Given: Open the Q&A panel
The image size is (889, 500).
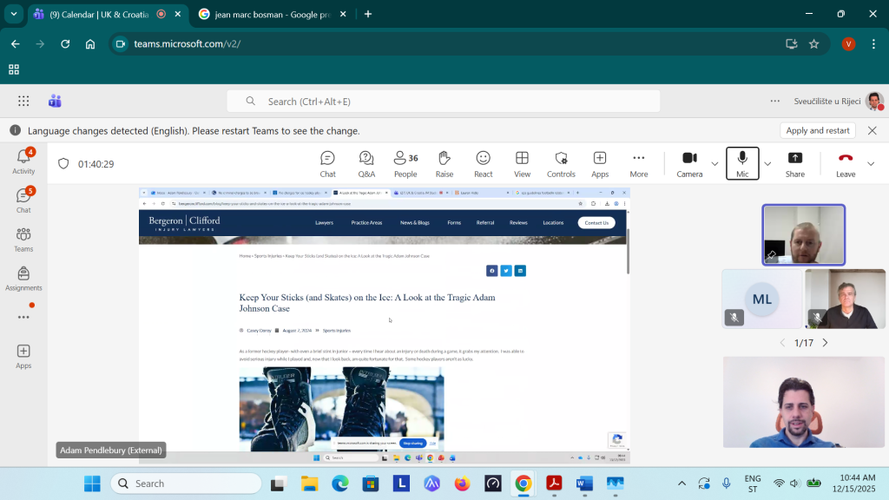Looking at the screenshot, I should pos(366,163).
